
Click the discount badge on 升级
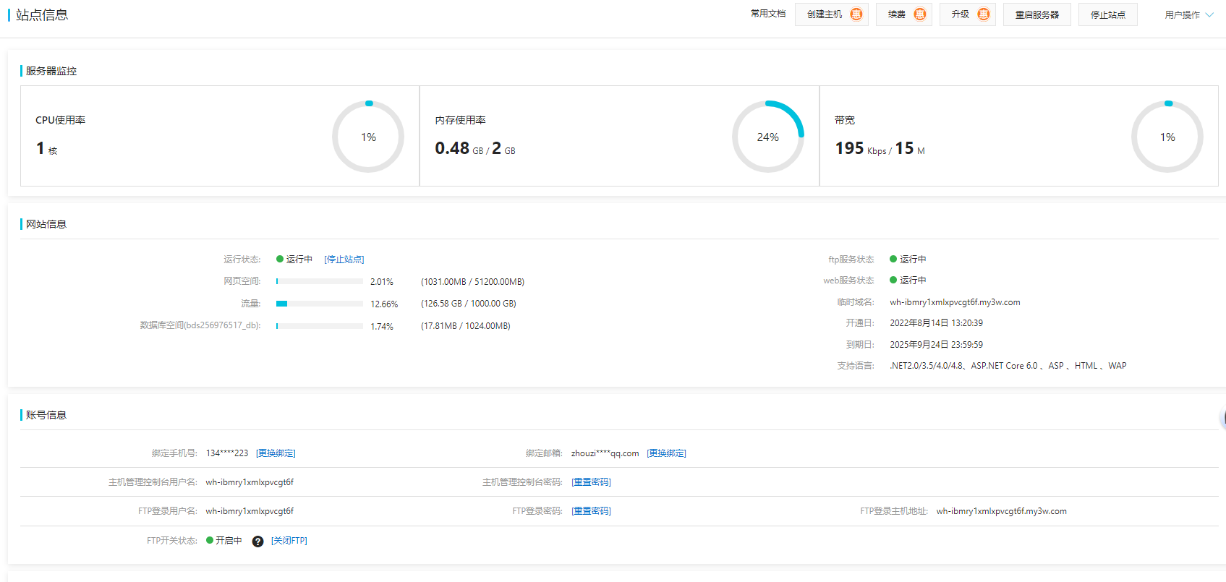(x=984, y=14)
